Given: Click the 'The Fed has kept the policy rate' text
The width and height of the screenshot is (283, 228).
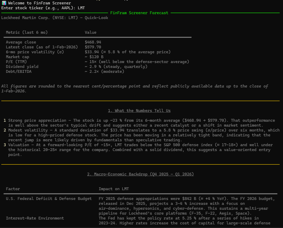Looking at the screenshot, I should coord(185,221).
